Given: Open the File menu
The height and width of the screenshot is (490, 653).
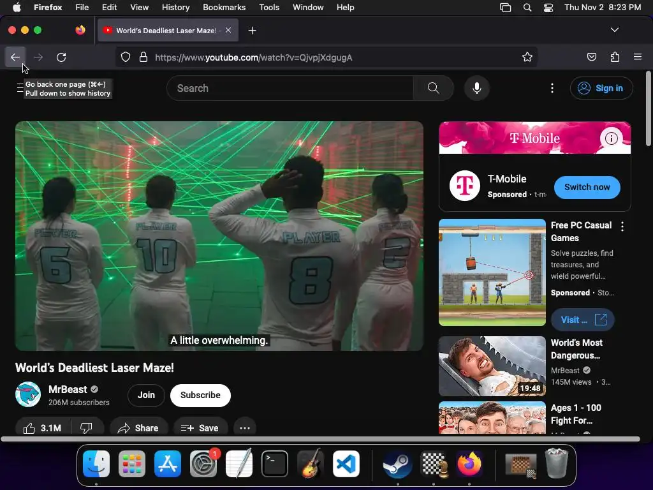Looking at the screenshot, I should coord(82,7).
